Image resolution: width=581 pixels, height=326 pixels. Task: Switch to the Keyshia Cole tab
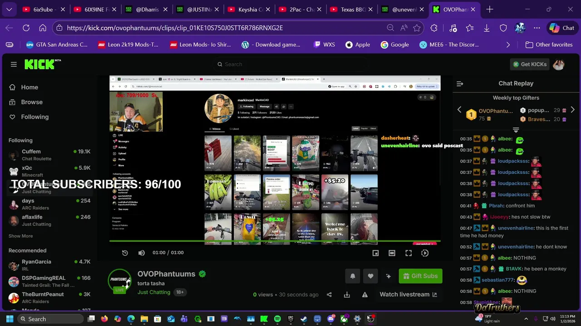tap(250, 9)
